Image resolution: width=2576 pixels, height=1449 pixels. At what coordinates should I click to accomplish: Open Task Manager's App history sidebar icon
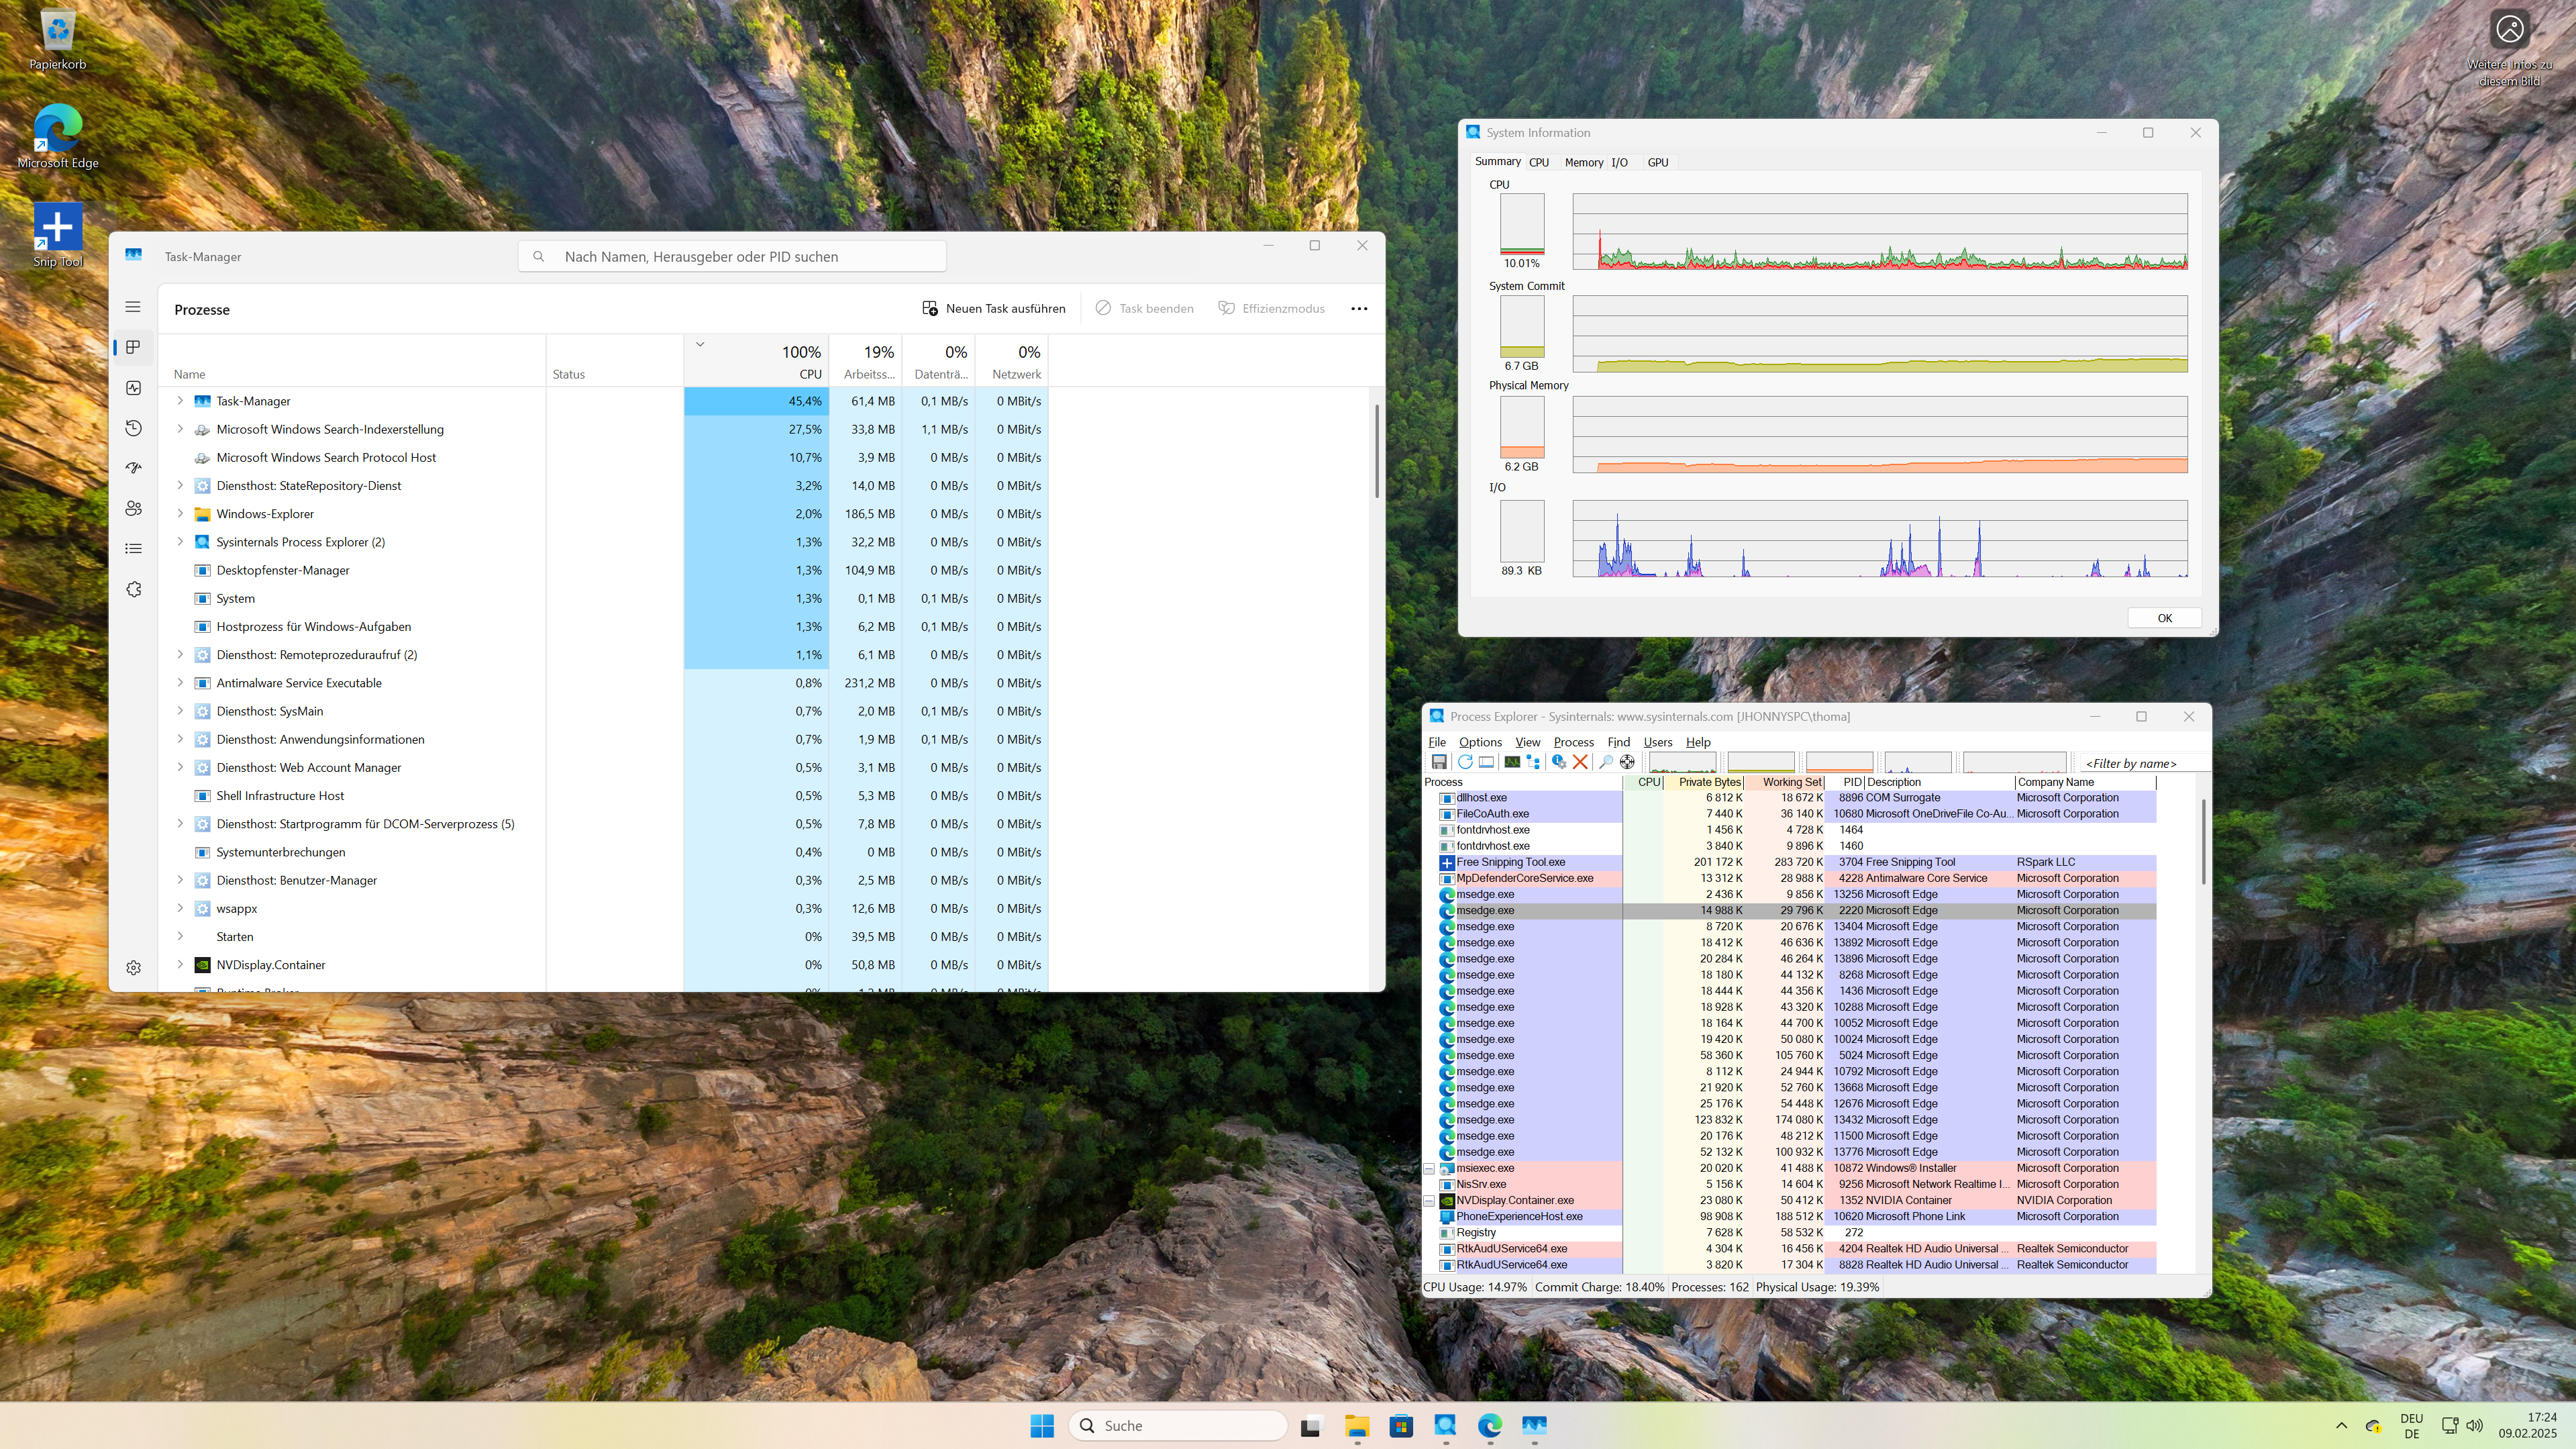click(133, 428)
